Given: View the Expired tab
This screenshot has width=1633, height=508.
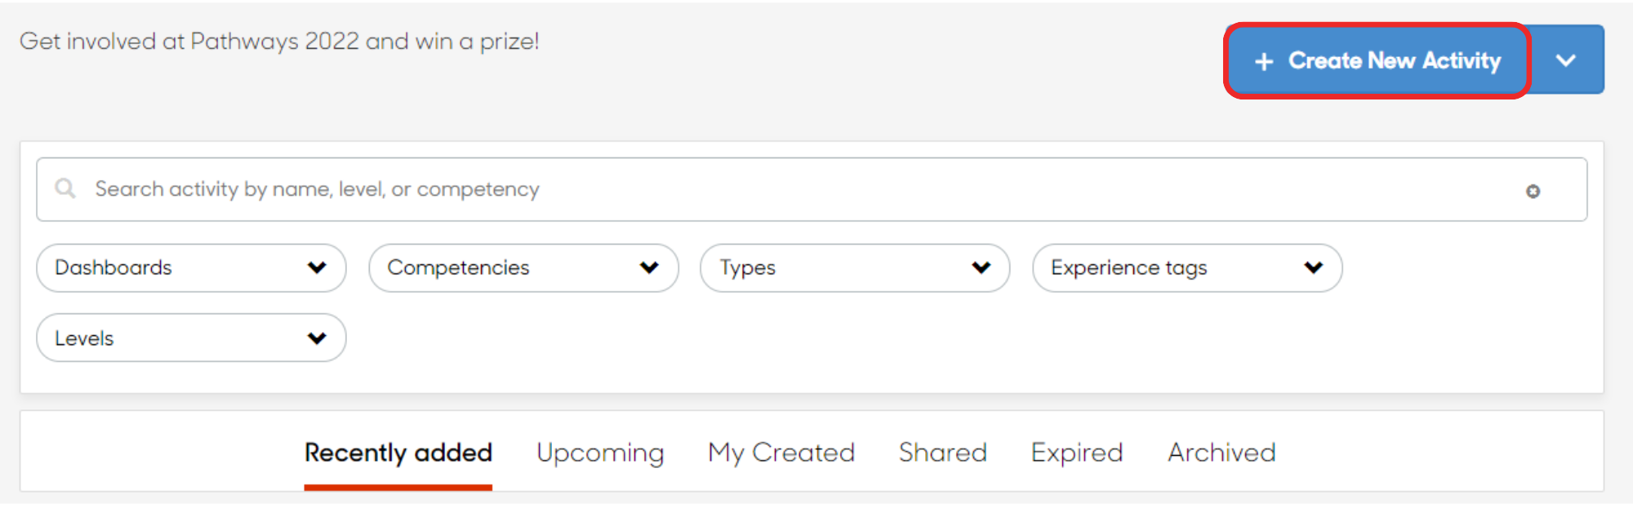Looking at the screenshot, I should (1076, 453).
